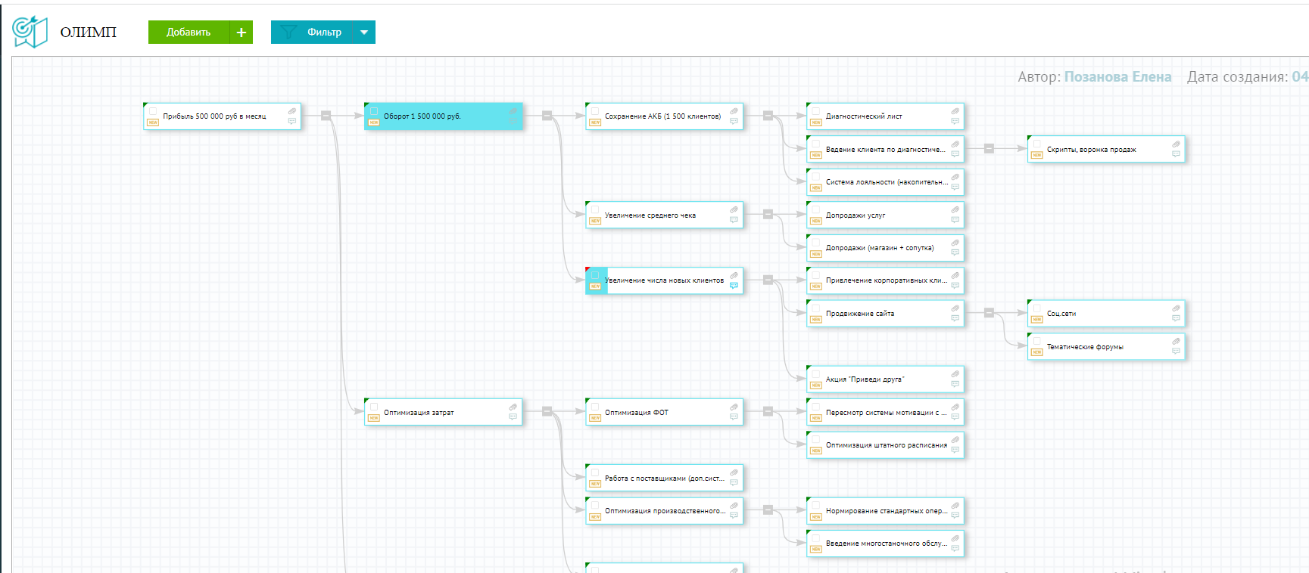Viewport: 1309px width, 573px height.
Task: Check the 'Оборот 1 500 000 руб.' checkbox
Action: pos(374,111)
